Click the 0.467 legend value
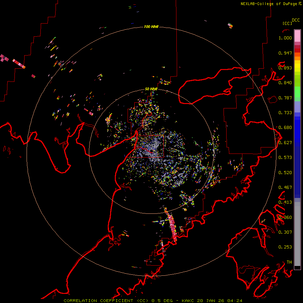303x303 pixels. (285, 188)
